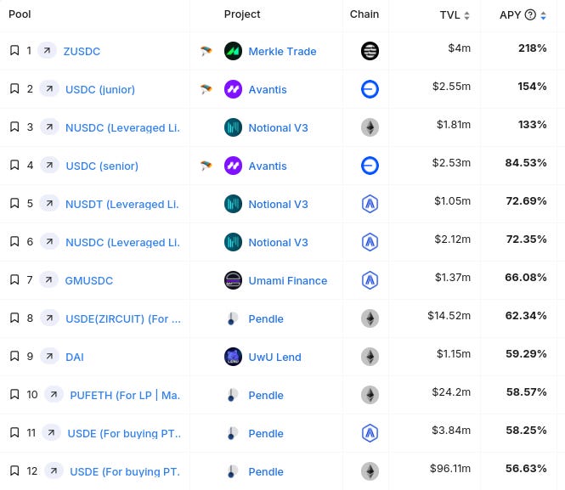565x490 pixels.
Task: Click the Umami Finance logo
Action: (x=233, y=280)
